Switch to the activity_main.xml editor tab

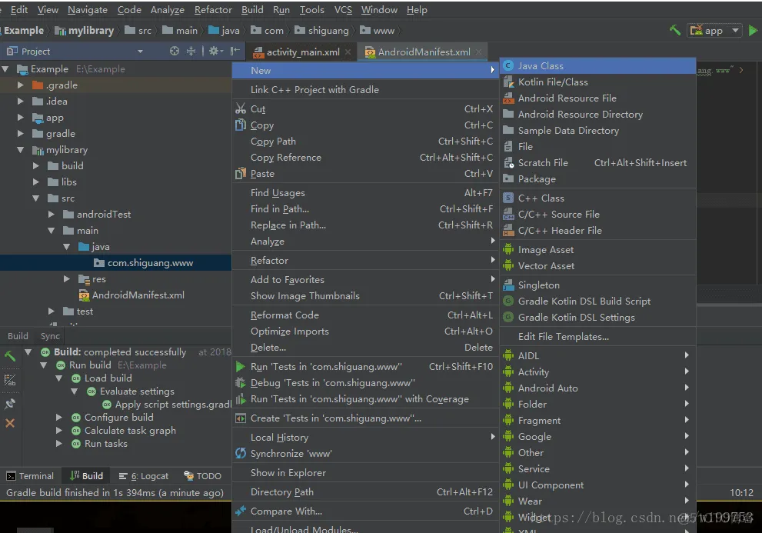tap(302, 52)
